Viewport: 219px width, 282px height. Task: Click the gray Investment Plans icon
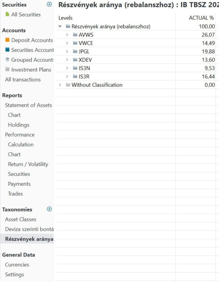(x=7, y=70)
